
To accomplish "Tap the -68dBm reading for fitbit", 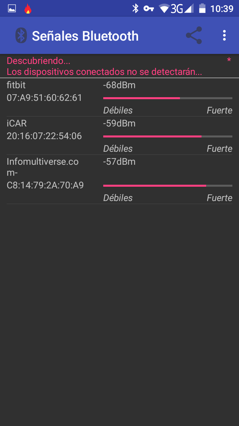I will [119, 85].
